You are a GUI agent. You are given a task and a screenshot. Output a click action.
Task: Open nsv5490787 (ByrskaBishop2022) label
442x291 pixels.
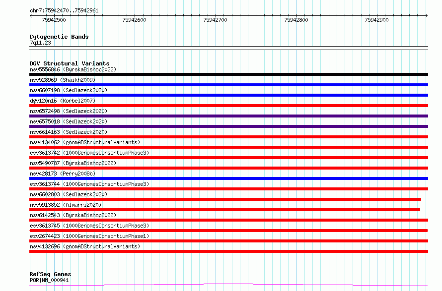(x=73, y=163)
